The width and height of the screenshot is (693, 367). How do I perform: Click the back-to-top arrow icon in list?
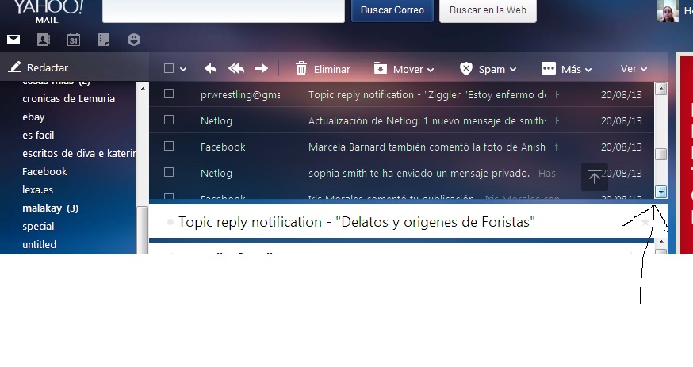pyautogui.click(x=595, y=177)
